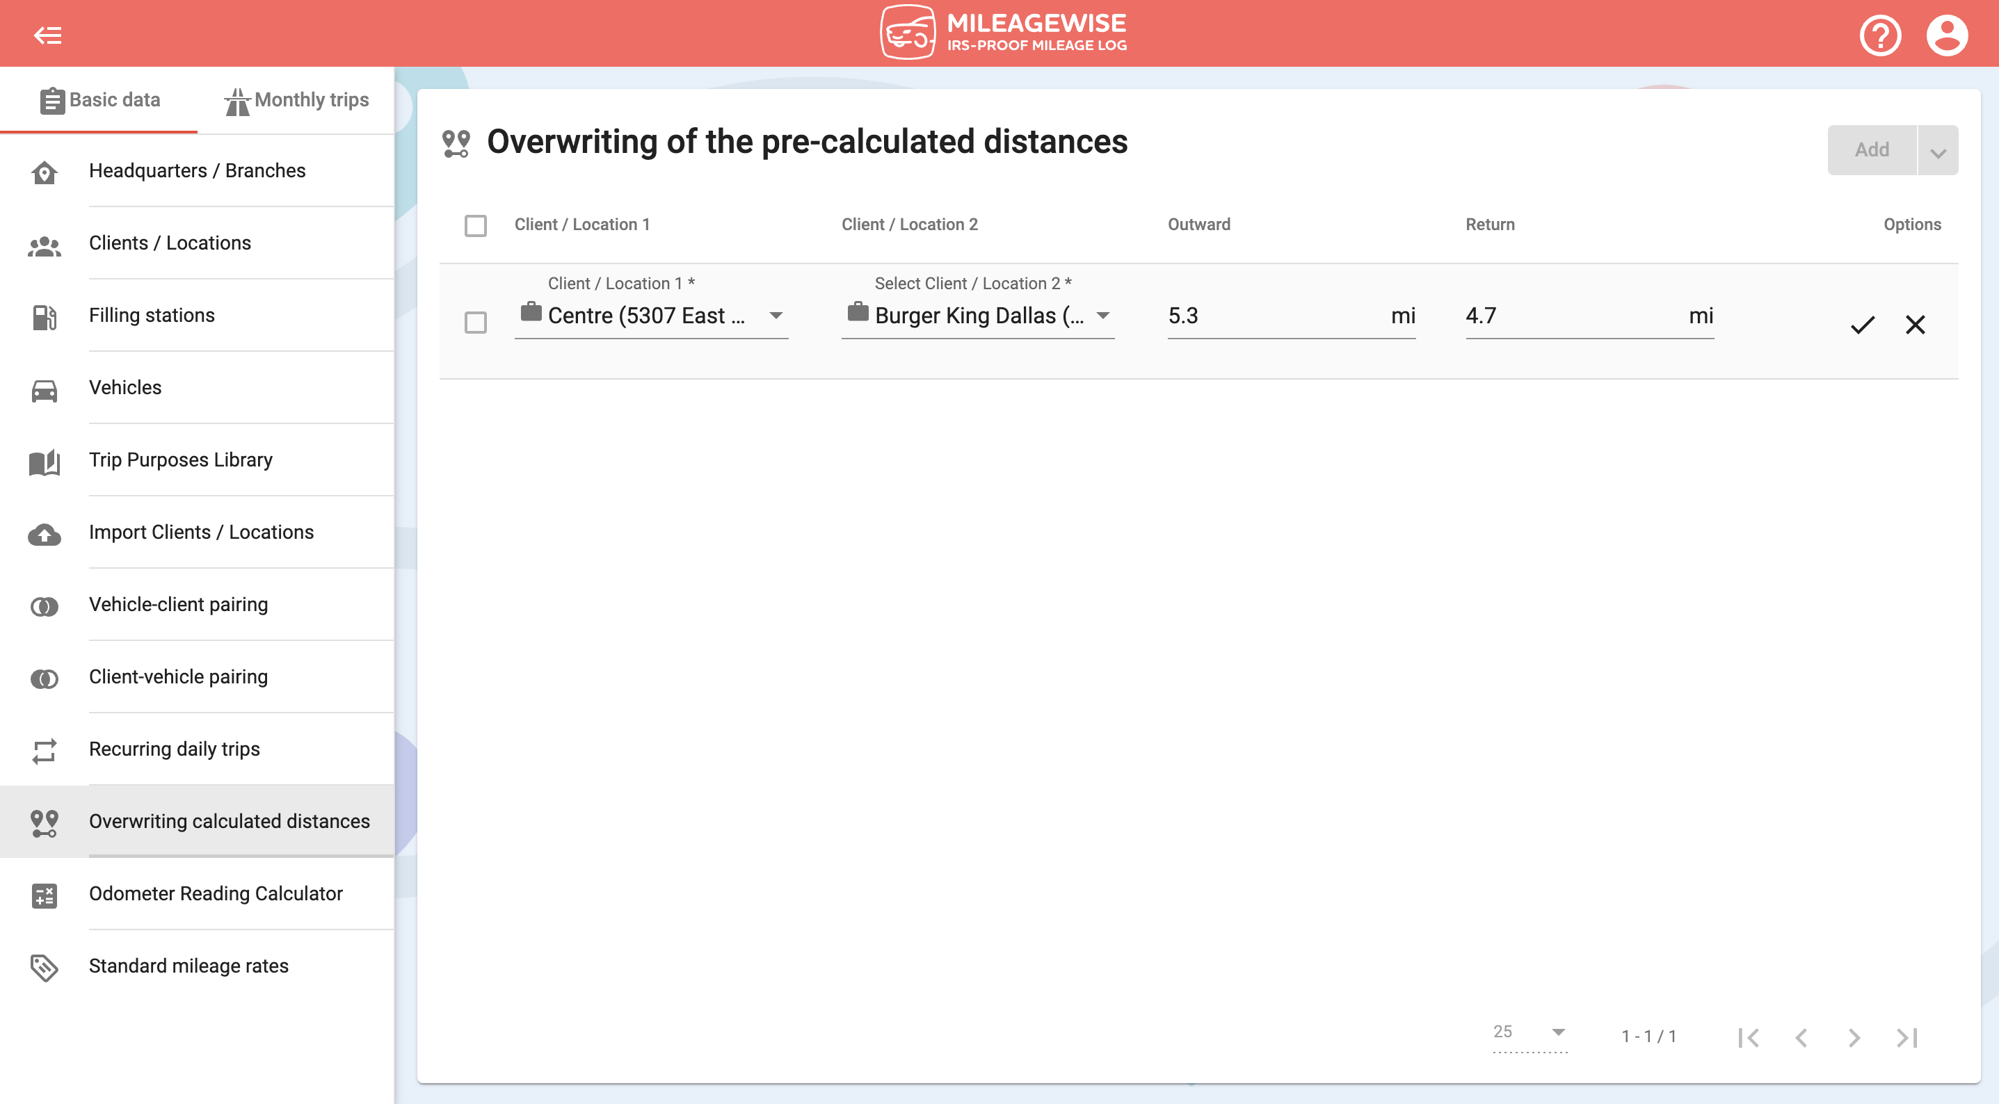1999x1104 pixels.
Task: Open Filling stations menu item
Action: (197, 315)
